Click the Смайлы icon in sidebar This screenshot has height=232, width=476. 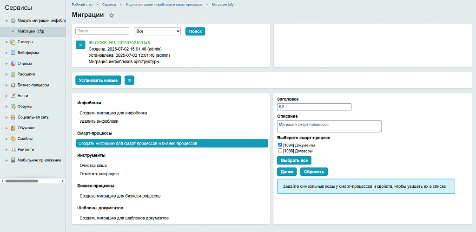click(x=13, y=139)
